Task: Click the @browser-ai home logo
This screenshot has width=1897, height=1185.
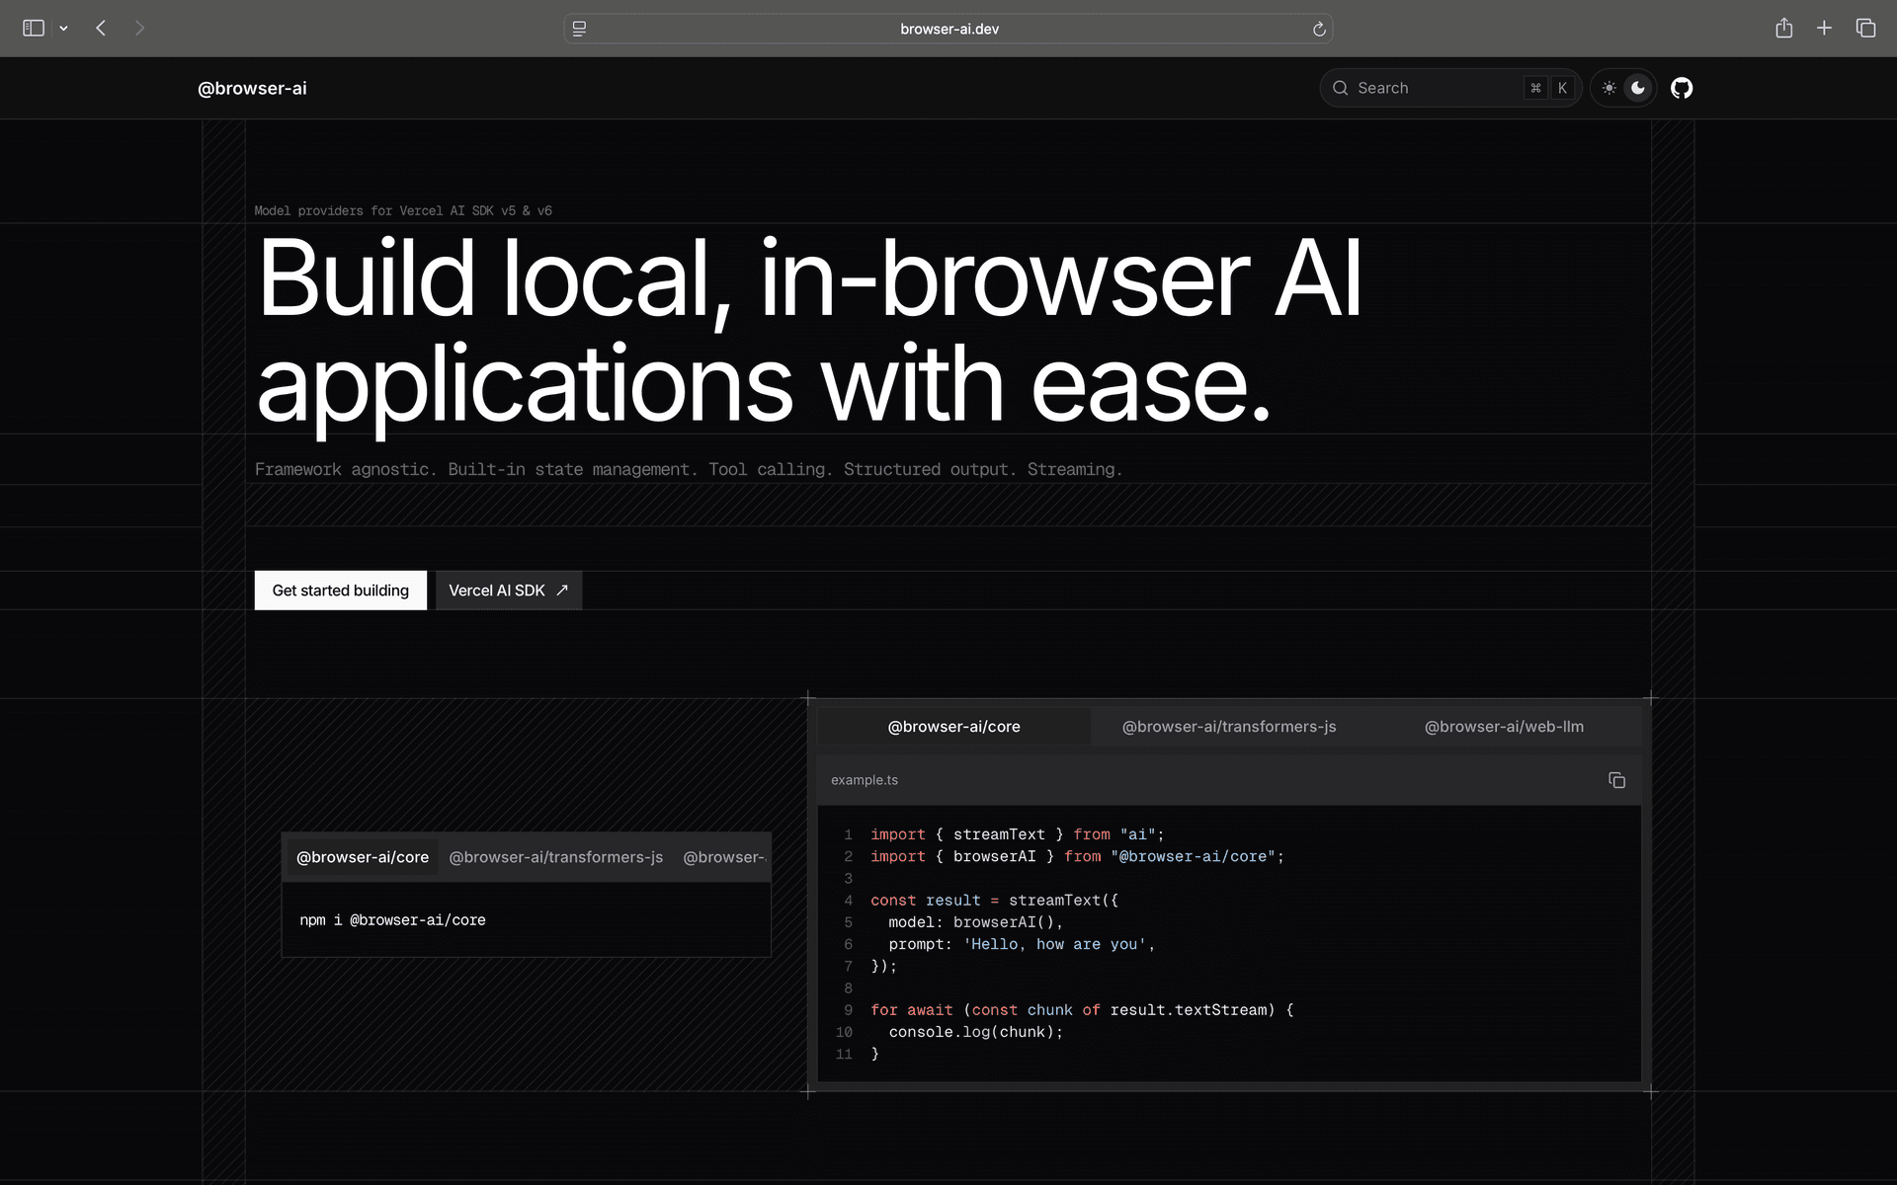Action: [x=252, y=89]
